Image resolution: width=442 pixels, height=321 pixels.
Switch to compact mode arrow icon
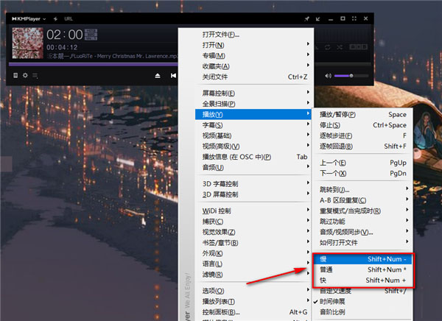[318, 19]
